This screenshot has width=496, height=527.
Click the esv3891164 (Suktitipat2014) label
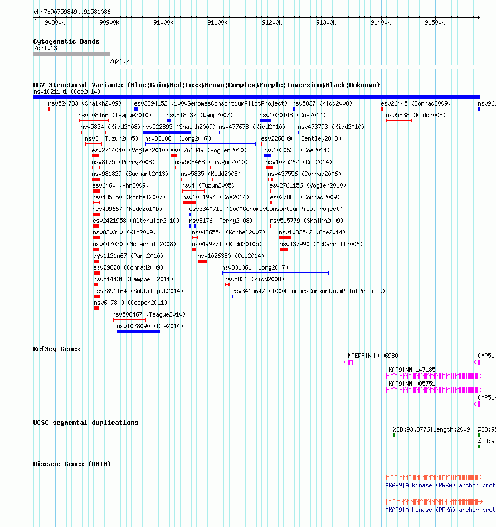138,292
